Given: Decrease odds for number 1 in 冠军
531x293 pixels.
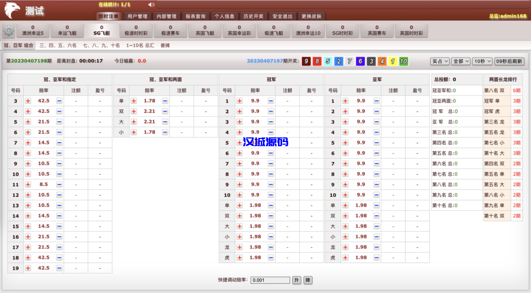Looking at the screenshot, I should [x=271, y=101].
